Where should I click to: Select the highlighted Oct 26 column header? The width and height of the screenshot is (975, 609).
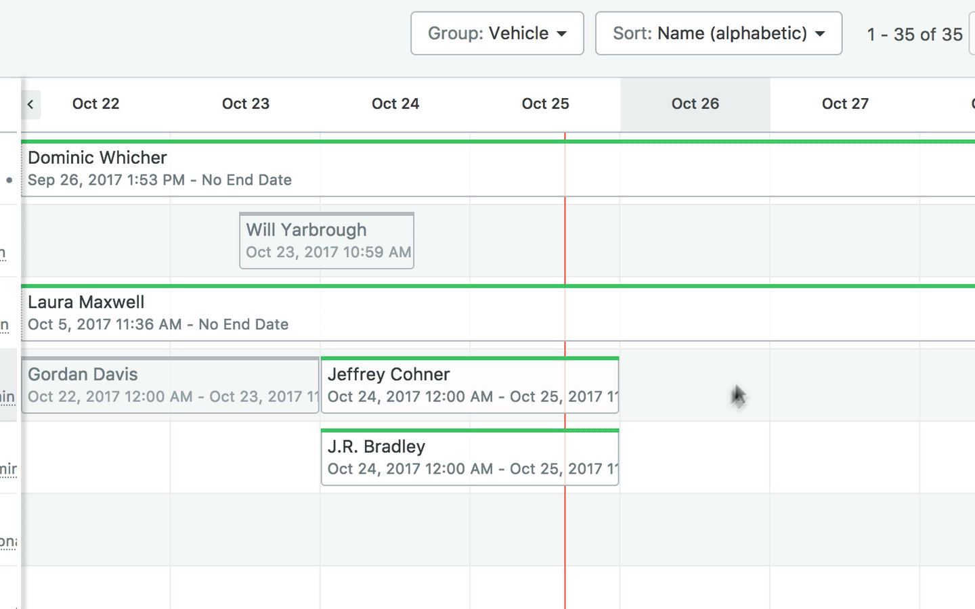coord(695,104)
